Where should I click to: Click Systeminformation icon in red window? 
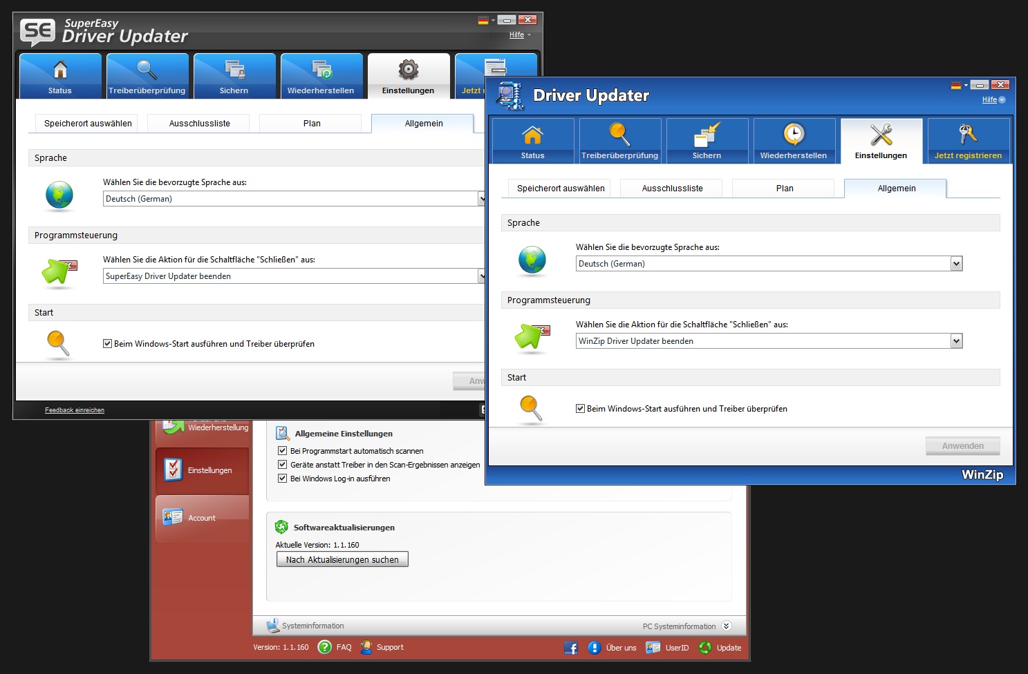[273, 626]
